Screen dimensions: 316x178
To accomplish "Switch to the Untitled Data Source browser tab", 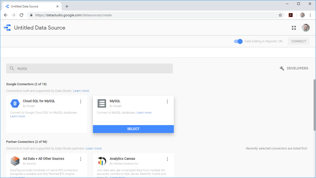I will tap(32, 6).
